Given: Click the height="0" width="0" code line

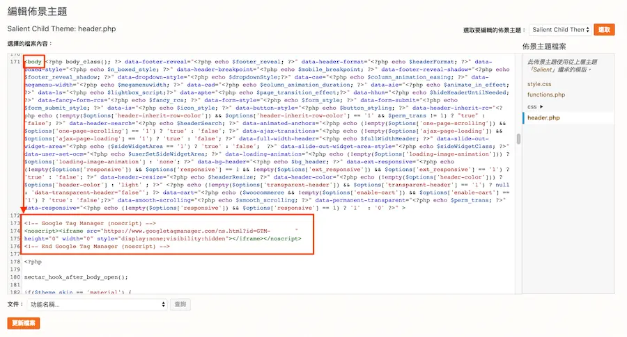Looking at the screenshot, I should 163,238.
